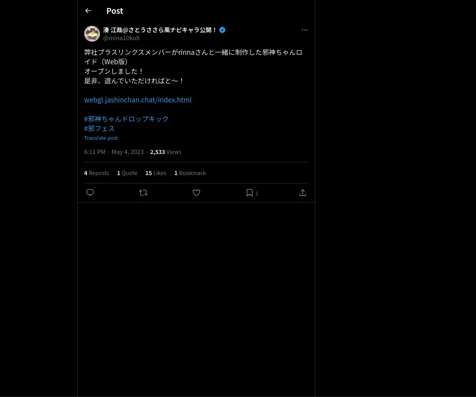This screenshot has width=476, height=397.
Task: Like the post with the heart icon
Action: pyautogui.click(x=196, y=193)
